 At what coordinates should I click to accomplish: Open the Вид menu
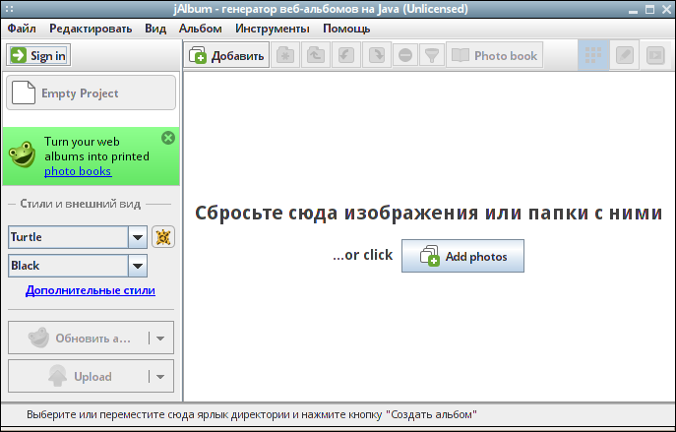(x=155, y=29)
